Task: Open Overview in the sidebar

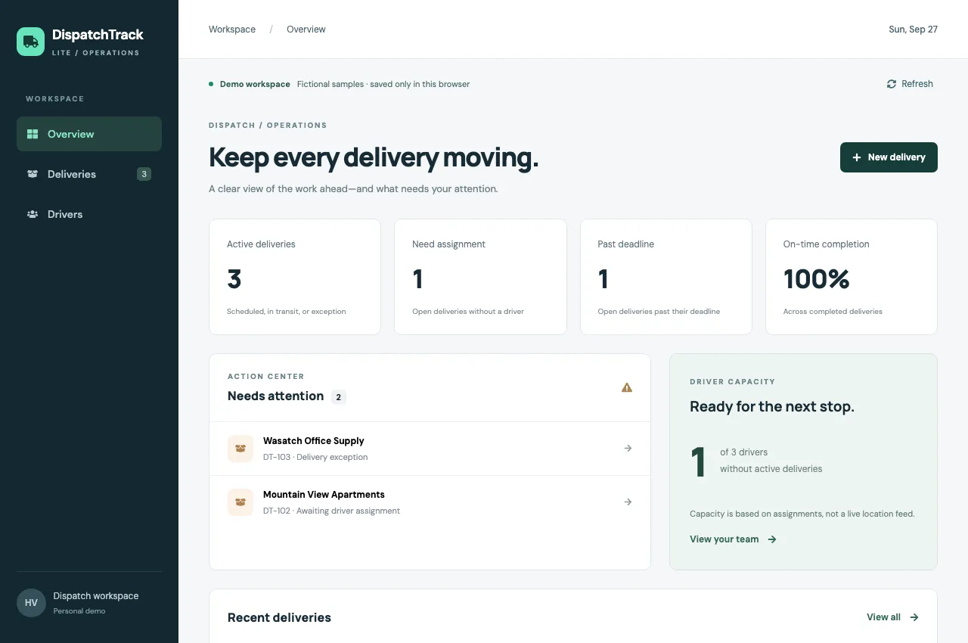Action: coord(89,134)
